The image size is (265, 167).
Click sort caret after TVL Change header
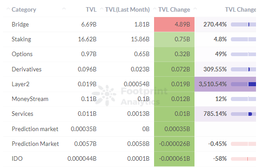(x=195, y=9)
